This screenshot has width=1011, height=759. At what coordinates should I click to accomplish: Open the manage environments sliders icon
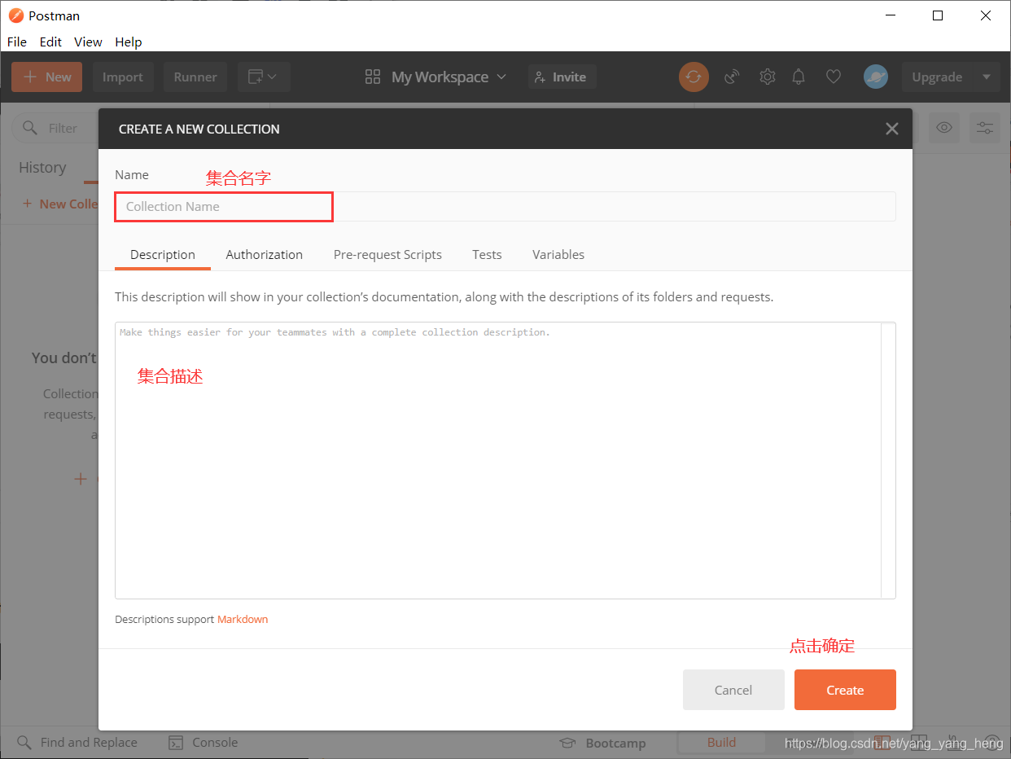(985, 128)
